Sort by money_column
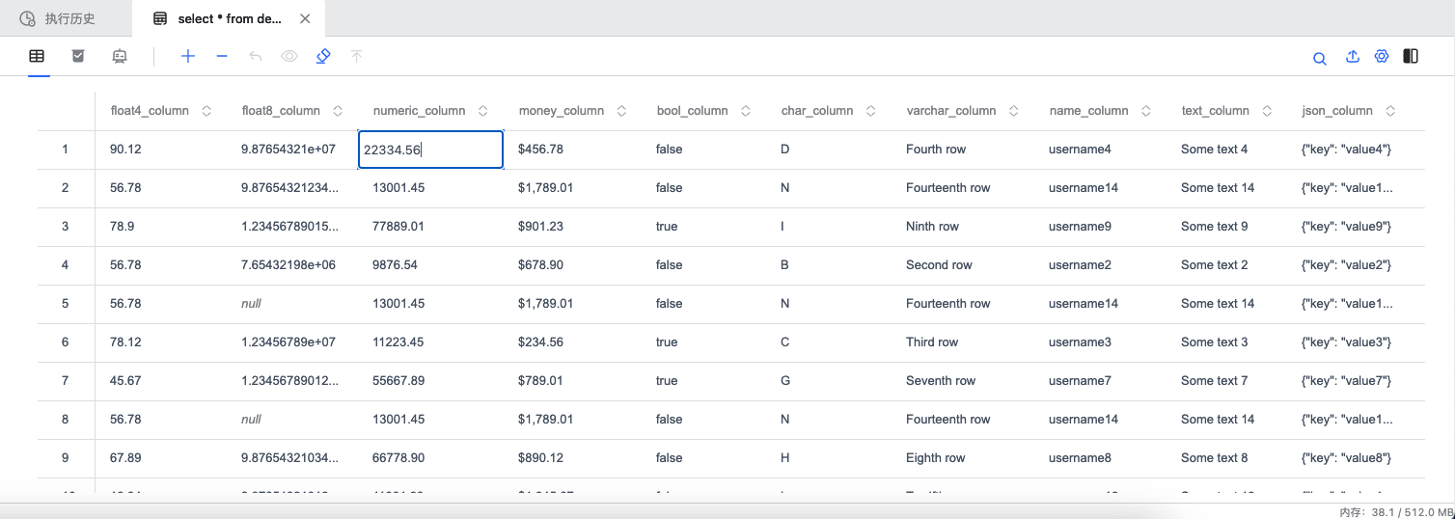1455x519 pixels. pyautogui.click(x=622, y=111)
